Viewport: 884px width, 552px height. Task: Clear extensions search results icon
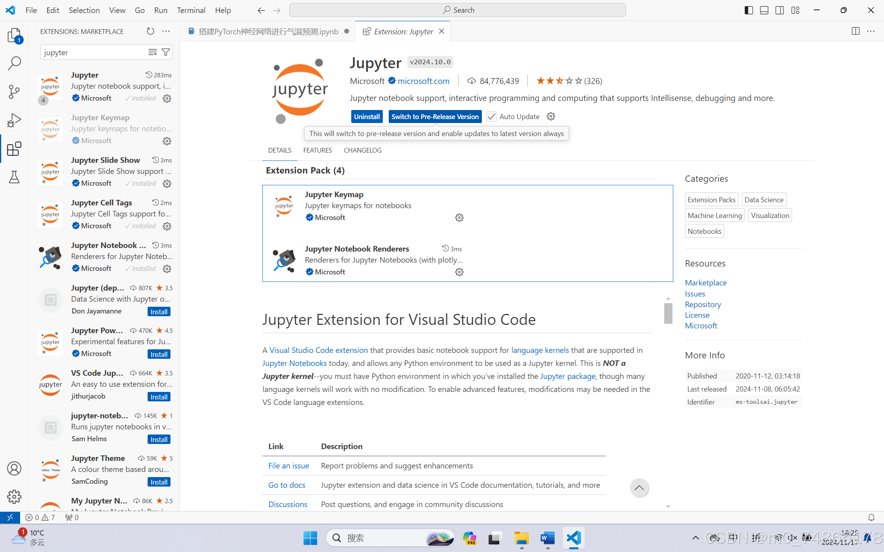pyautogui.click(x=153, y=52)
